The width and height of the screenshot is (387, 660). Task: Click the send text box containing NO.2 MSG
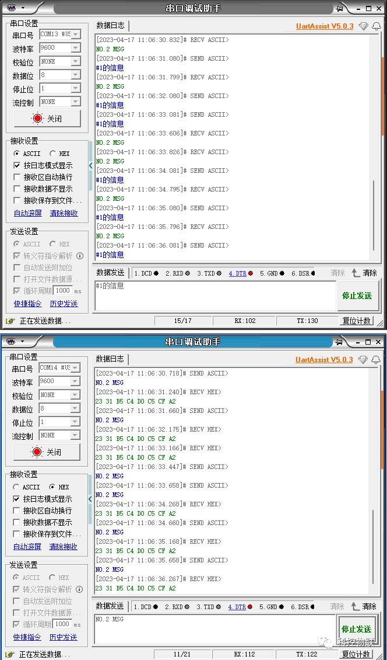point(214,629)
